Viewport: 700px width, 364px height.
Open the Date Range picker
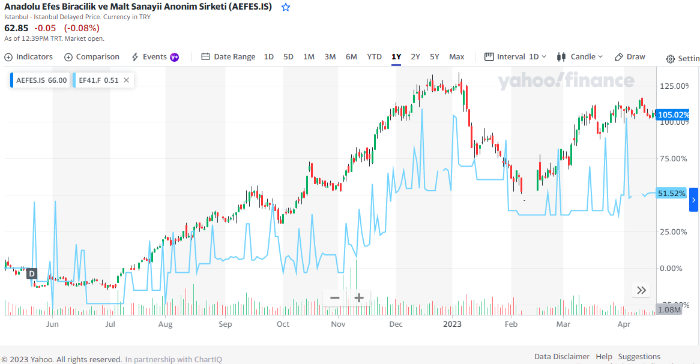(228, 56)
